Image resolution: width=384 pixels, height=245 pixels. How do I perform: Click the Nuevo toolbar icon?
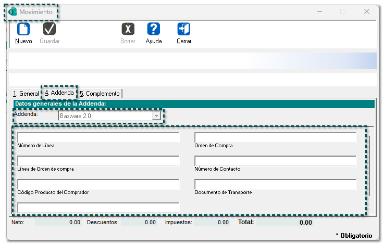(x=23, y=29)
